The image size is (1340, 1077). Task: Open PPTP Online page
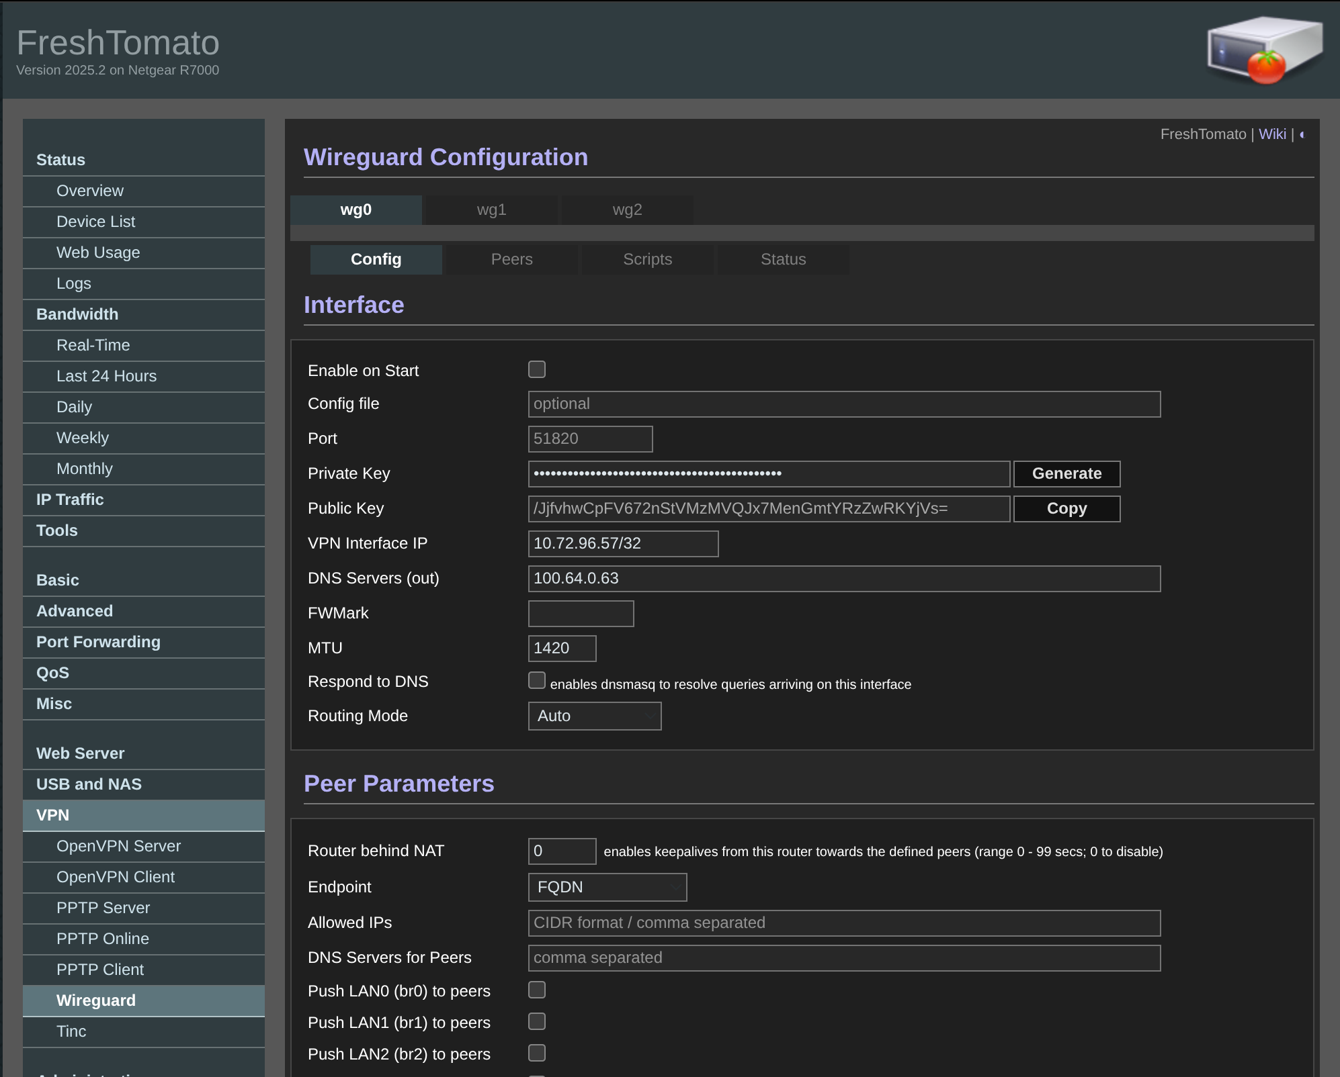(144, 939)
